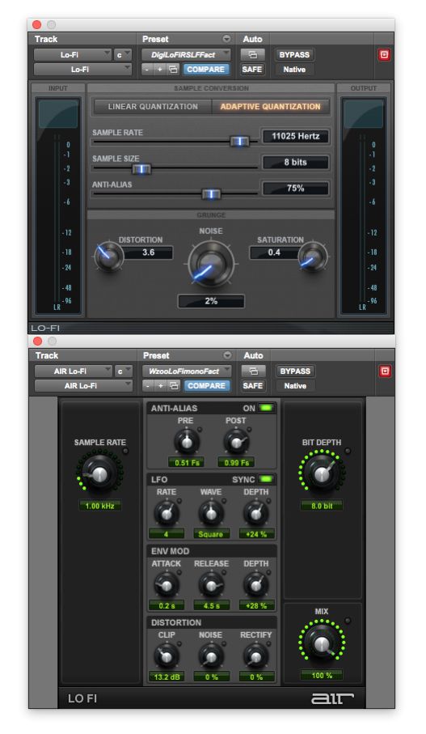Click the Anti-Alias Pre knob
This screenshot has height=734, width=426.
[x=186, y=442]
